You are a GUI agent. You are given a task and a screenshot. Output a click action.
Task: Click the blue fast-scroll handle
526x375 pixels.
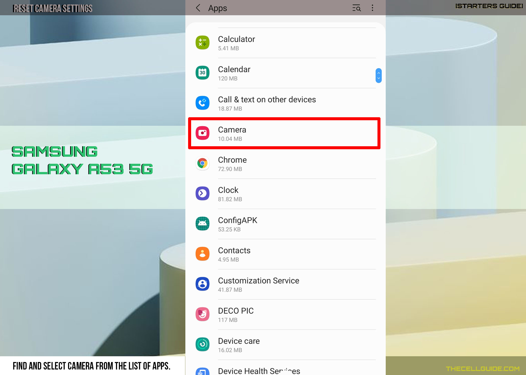(x=379, y=75)
